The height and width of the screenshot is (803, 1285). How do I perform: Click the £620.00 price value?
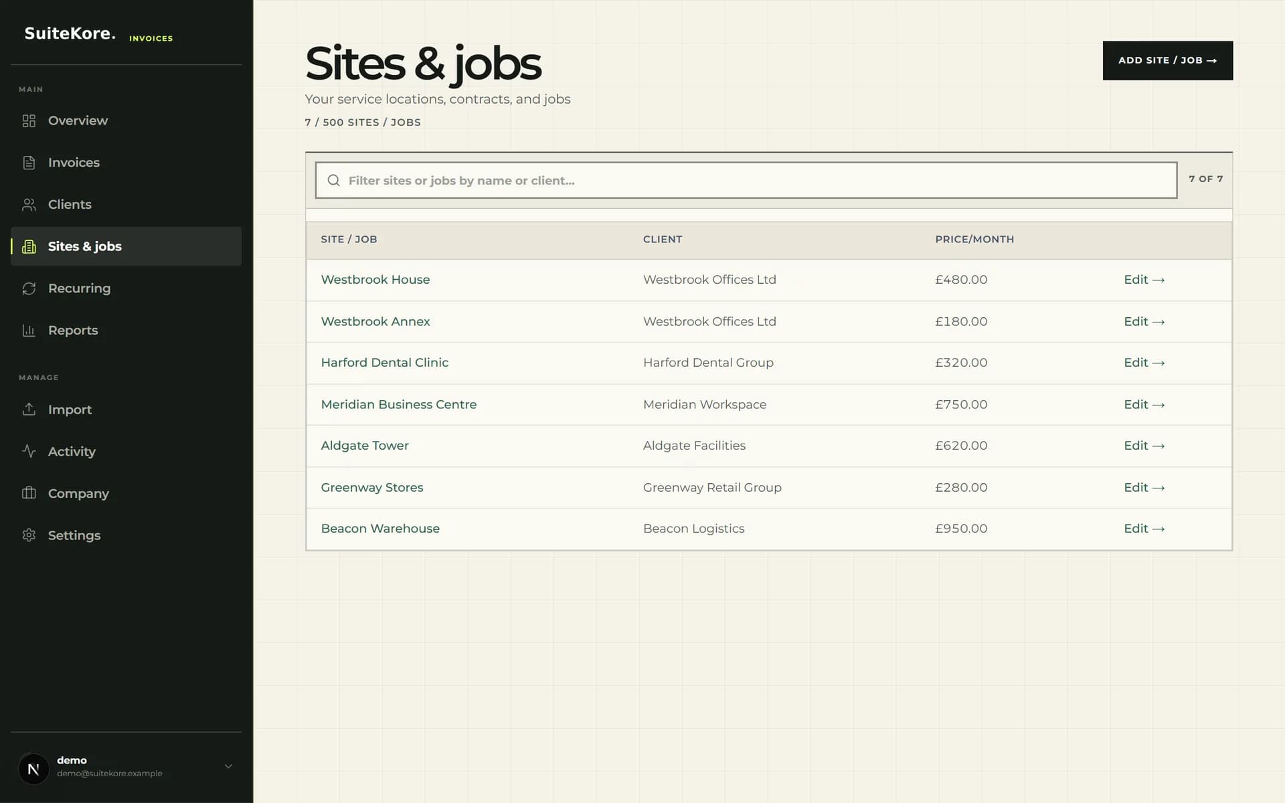coord(961,446)
